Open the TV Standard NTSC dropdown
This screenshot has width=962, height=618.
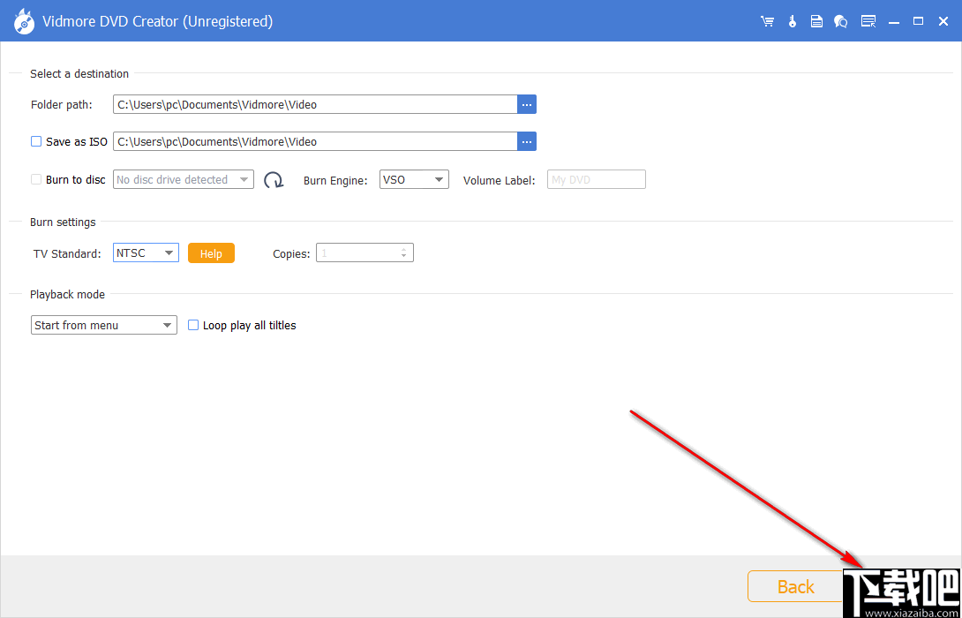point(146,252)
